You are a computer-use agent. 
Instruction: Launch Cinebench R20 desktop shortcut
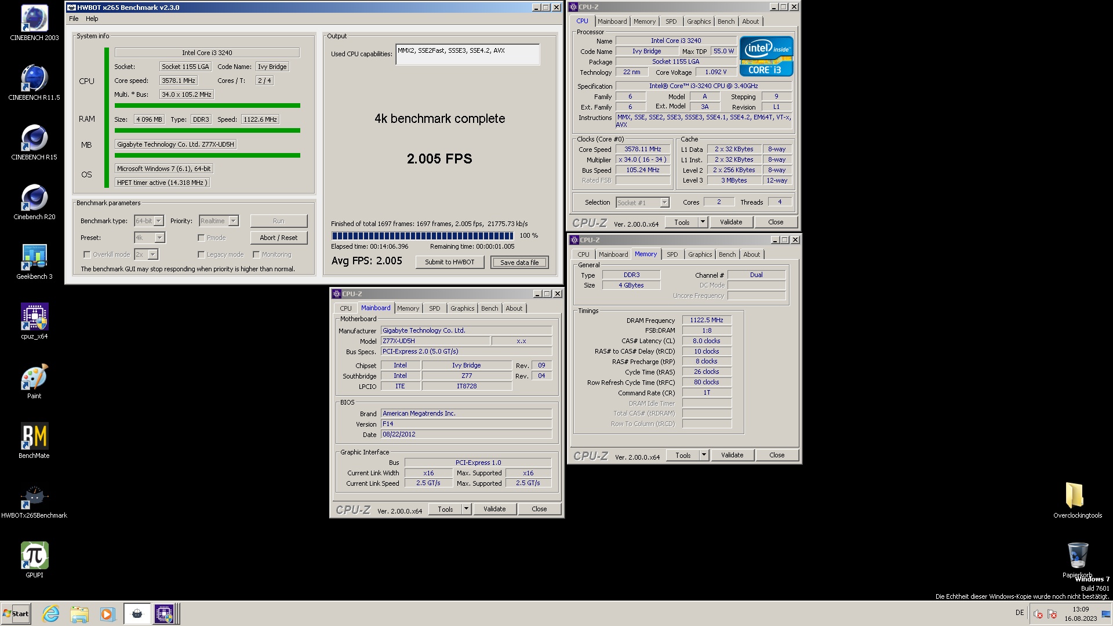[x=34, y=202]
